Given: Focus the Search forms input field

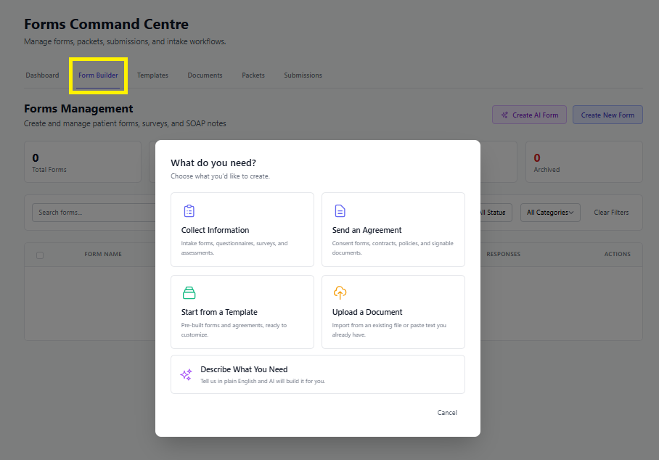Looking at the screenshot, I should click(94, 213).
